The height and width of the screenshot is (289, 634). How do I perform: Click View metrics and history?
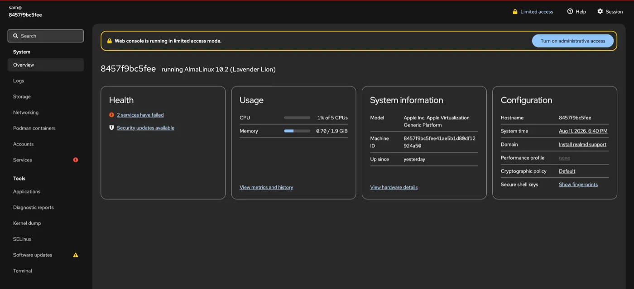tap(266, 187)
